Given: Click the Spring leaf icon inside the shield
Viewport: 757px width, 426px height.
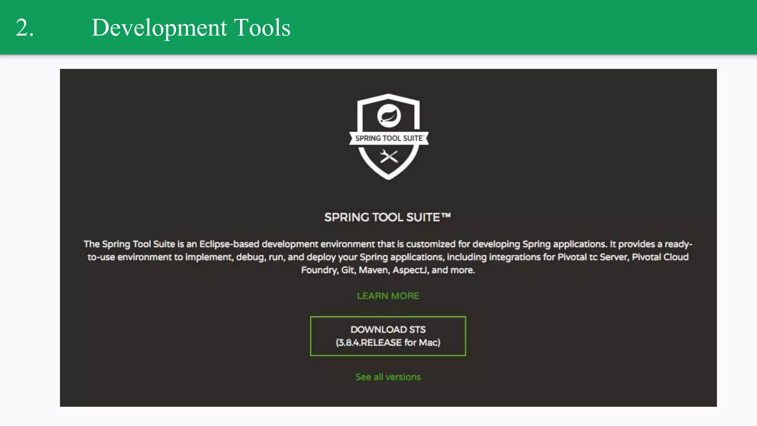Looking at the screenshot, I should (x=388, y=116).
